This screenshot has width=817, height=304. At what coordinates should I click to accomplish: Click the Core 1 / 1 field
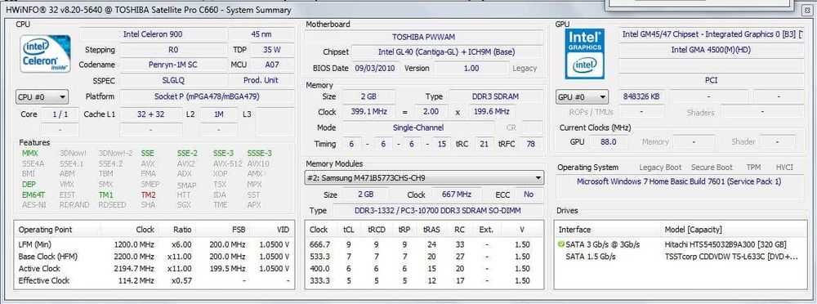click(x=60, y=114)
